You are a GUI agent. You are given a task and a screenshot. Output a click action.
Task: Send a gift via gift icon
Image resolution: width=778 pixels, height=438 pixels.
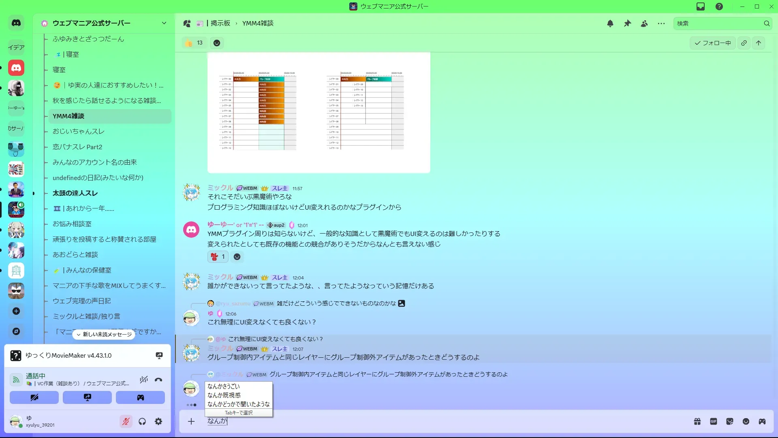pos(697,421)
